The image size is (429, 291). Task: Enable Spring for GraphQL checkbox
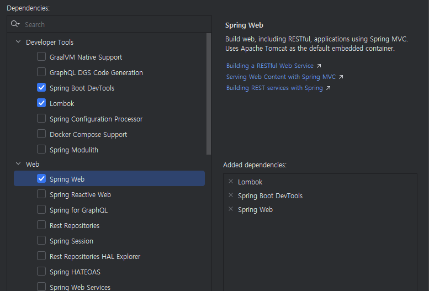(41, 209)
